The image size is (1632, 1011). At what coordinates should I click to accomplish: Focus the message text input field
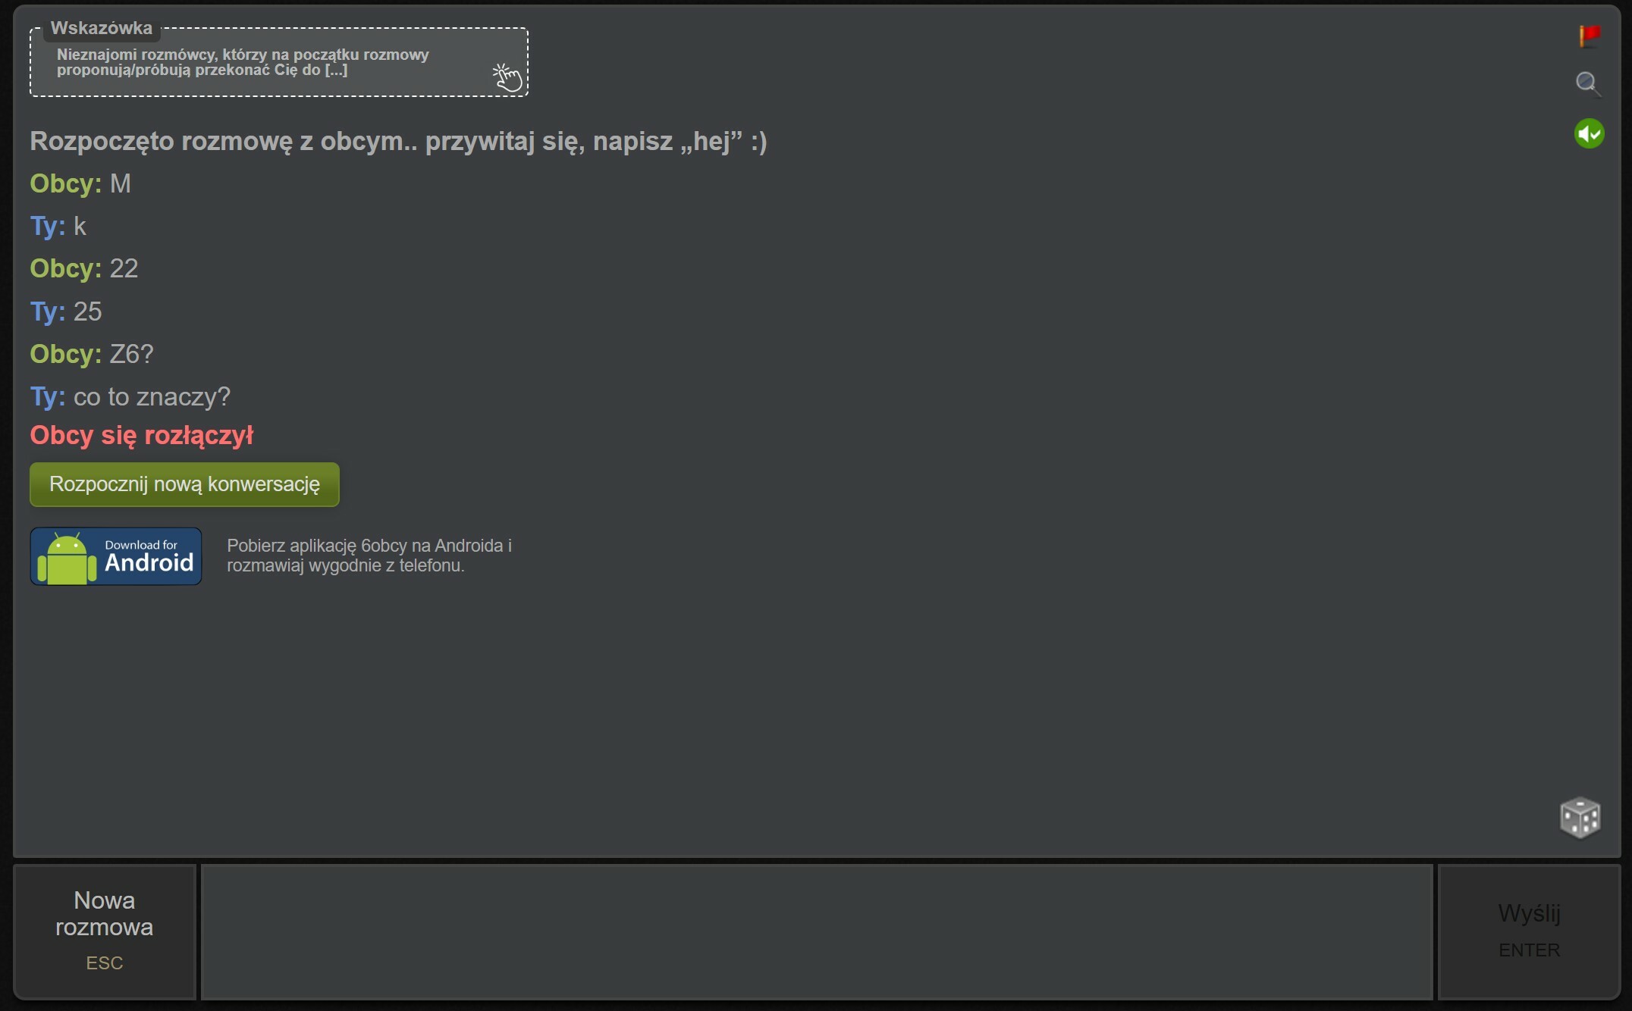[x=816, y=931]
